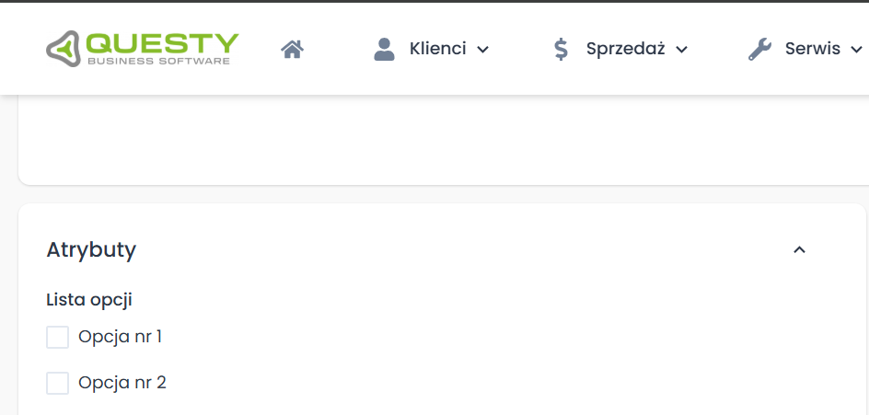Click the Sprzedaż dollar sign icon
This screenshot has height=415, width=869.
[x=561, y=49]
